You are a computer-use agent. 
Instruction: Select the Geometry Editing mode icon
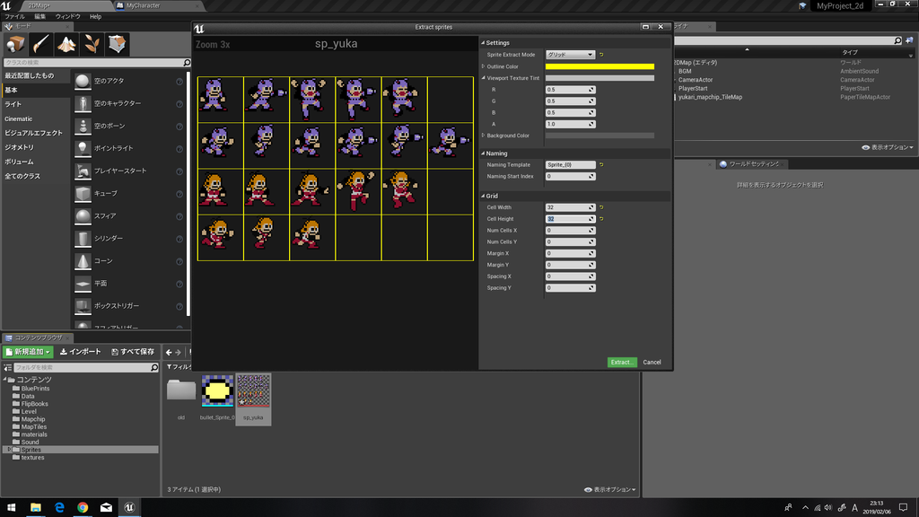(x=118, y=45)
